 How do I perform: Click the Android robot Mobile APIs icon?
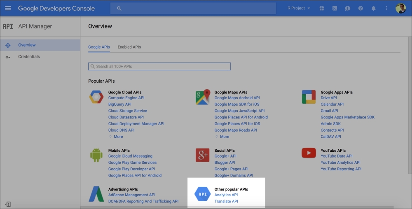click(96, 155)
